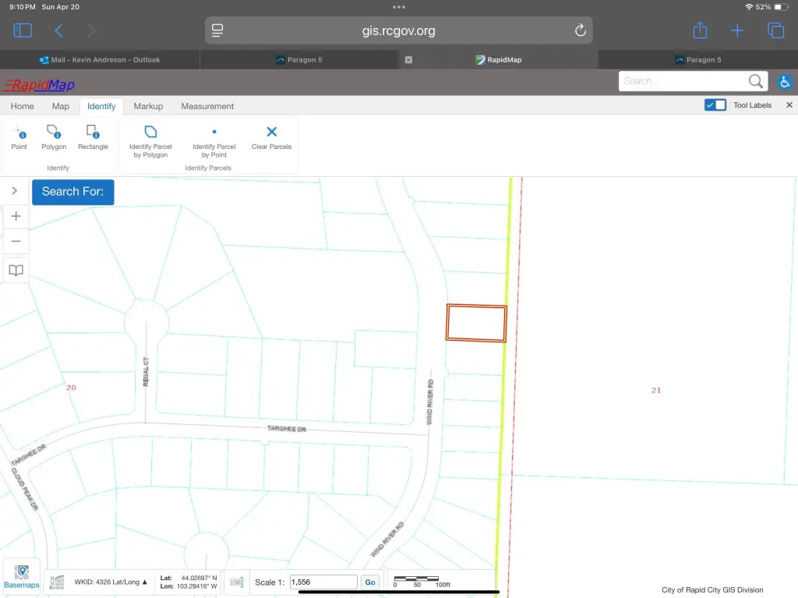Select the Point identify tool
The width and height of the screenshot is (798, 598).
pos(19,137)
